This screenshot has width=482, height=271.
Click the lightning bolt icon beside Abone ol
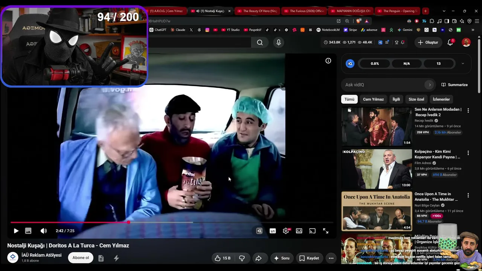tap(116, 258)
